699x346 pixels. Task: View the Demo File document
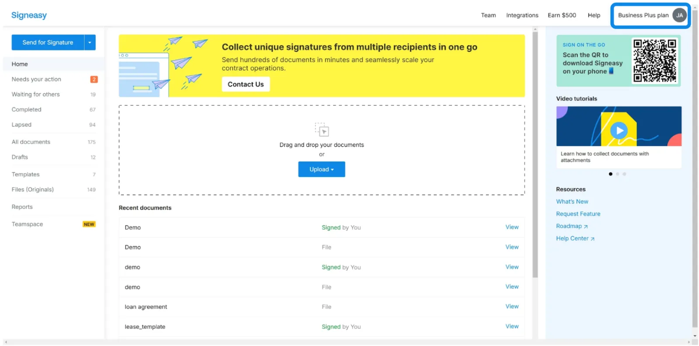point(512,247)
